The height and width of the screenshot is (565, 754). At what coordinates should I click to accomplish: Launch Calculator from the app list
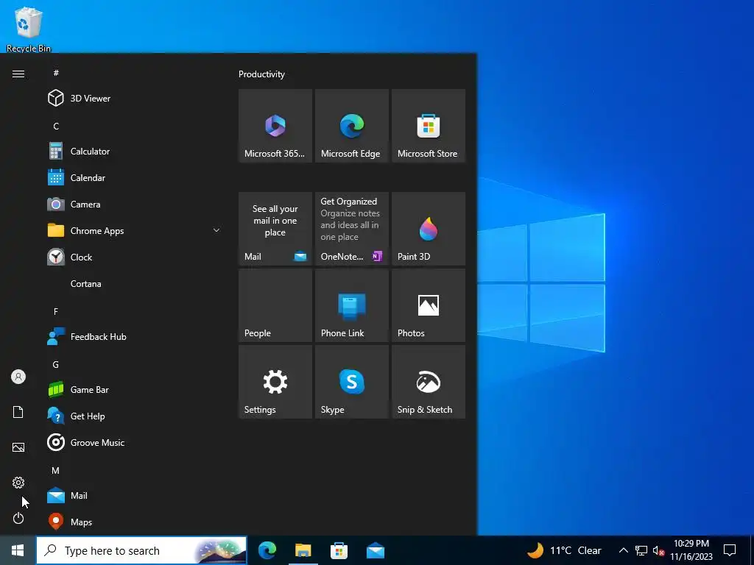[133, 152]
